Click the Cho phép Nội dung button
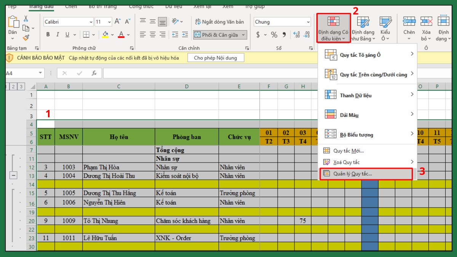Screen dimensions: 457x257 tap(215, 57)
